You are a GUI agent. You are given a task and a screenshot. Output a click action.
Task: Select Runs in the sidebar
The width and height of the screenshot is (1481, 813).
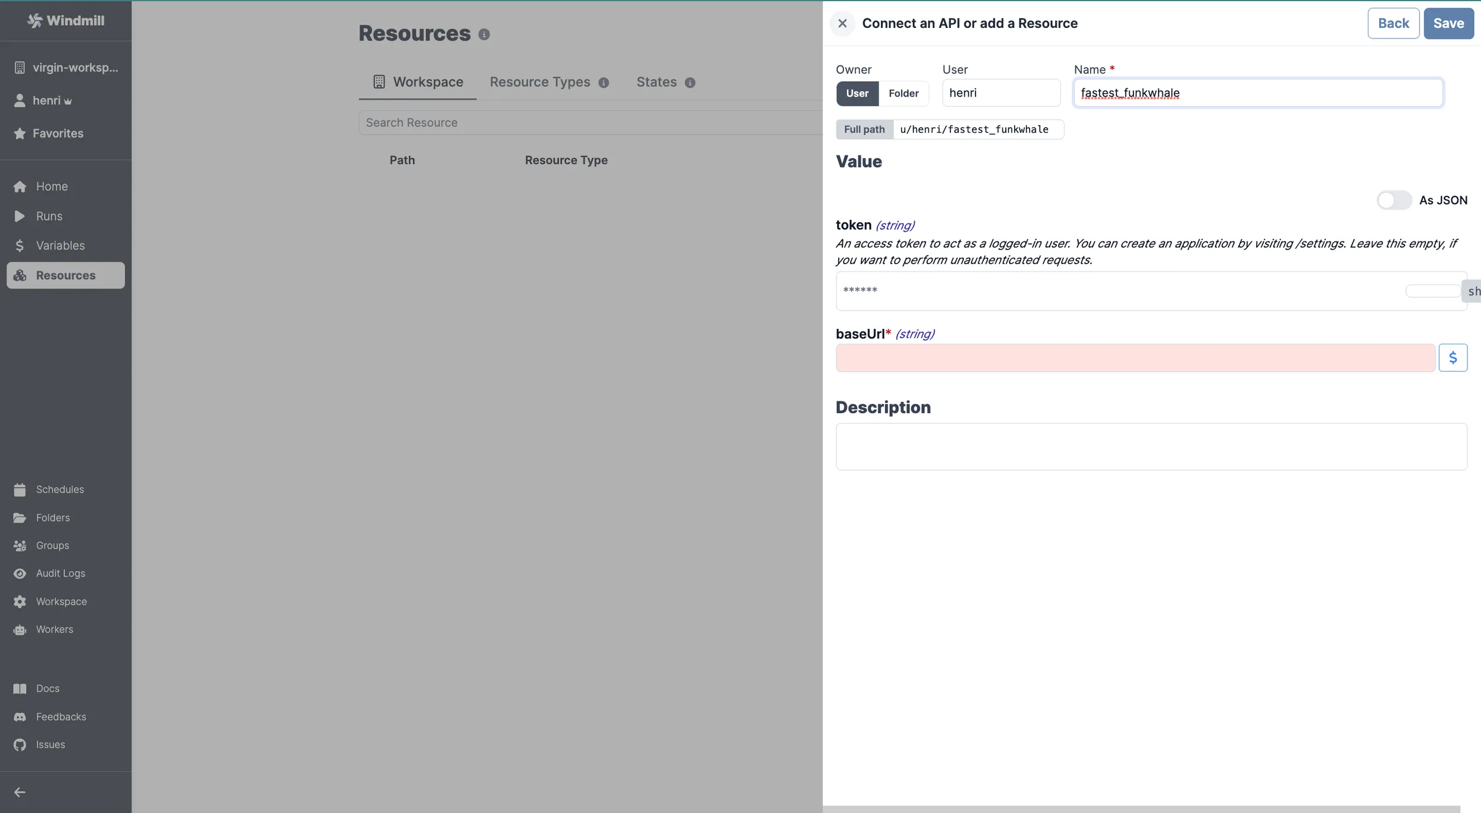pos(49,216)
